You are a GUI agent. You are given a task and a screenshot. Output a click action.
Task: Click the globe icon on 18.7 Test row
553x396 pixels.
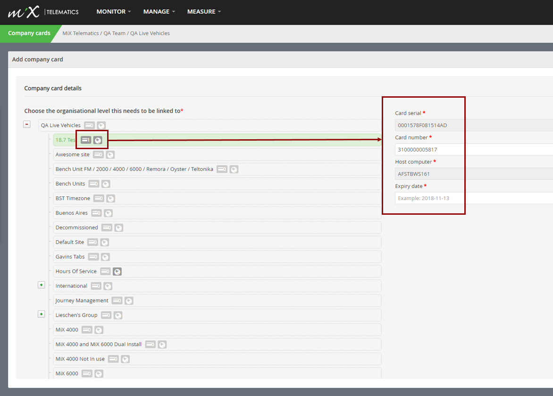pyautogui.click(x=98, y=140)
